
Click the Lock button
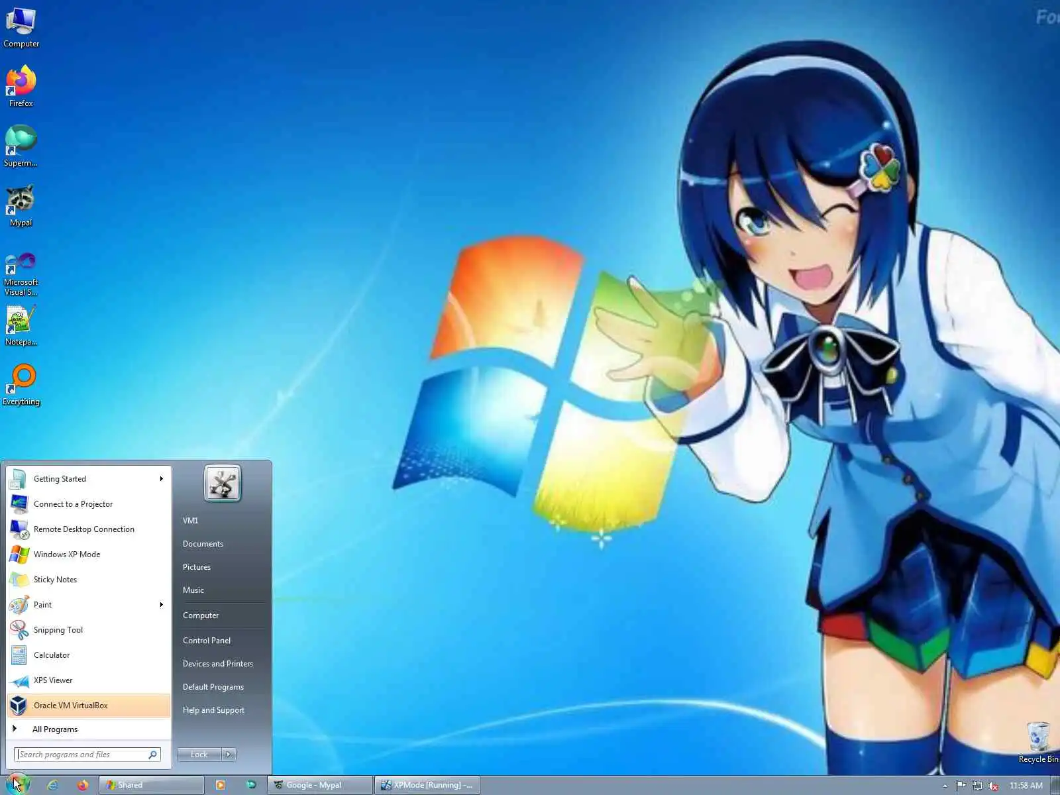coord(199,755)
